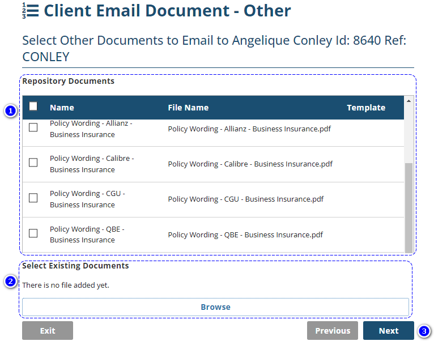Select the Policy Wording - CGU checkbox
Viewport: 434px width, 341px height.
click(33, 198)
